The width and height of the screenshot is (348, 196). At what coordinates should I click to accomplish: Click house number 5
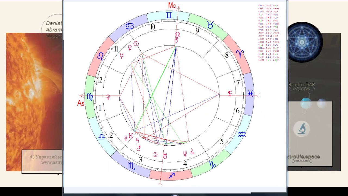pos(222,142)
